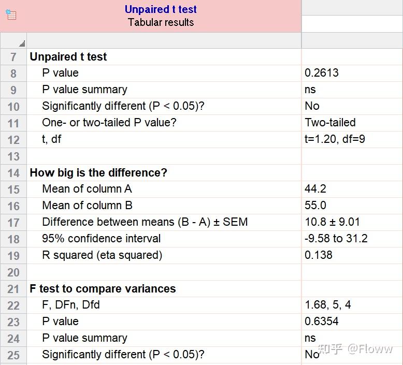Select the 95% confidence interval value cell
This screenshot has width=403, height=365.
[336, 239]
